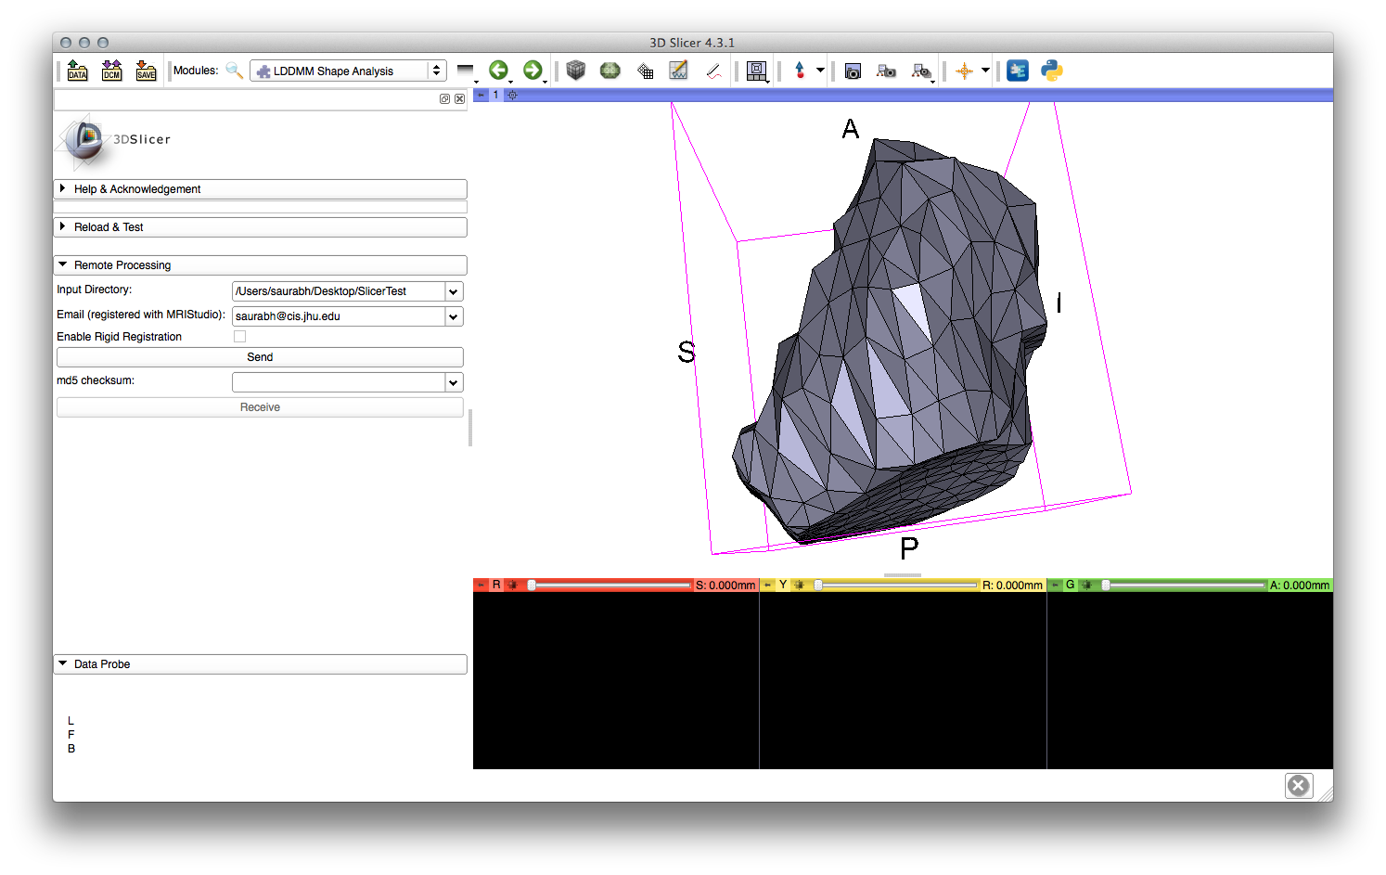Click the module search magnifier icon
1386x875 pixels.
[234, 71]
